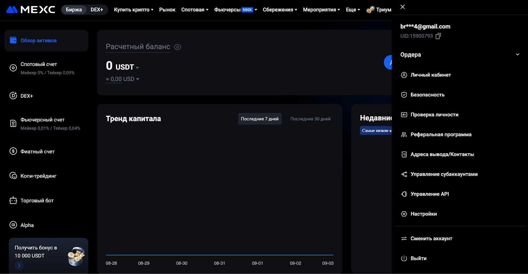The height and width of the screenshot is (274, 528).
Task: Click the API management icon
Action: (x=404, y=194)
